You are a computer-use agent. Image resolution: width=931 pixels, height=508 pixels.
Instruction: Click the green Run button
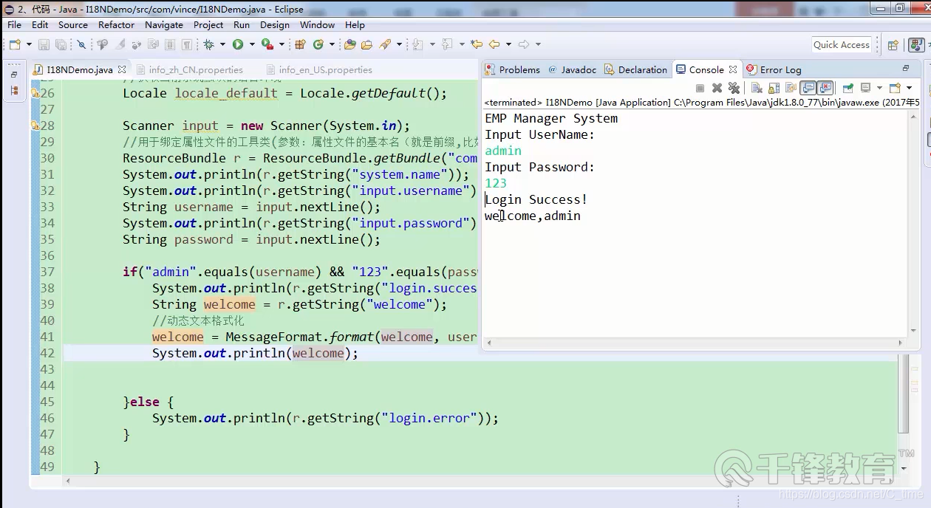(x=238, y=44)
